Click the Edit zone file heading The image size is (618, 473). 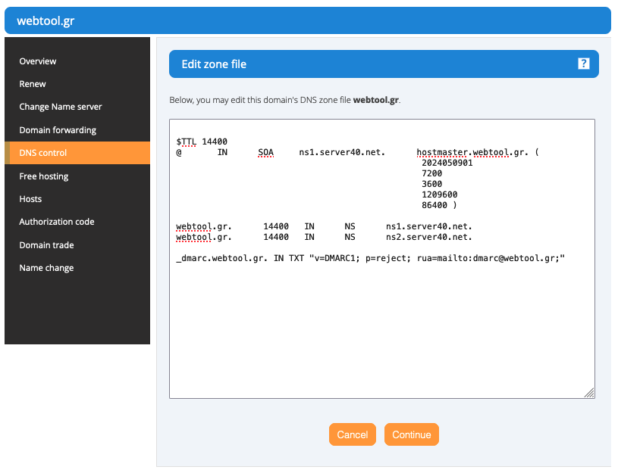click(214, 64)
